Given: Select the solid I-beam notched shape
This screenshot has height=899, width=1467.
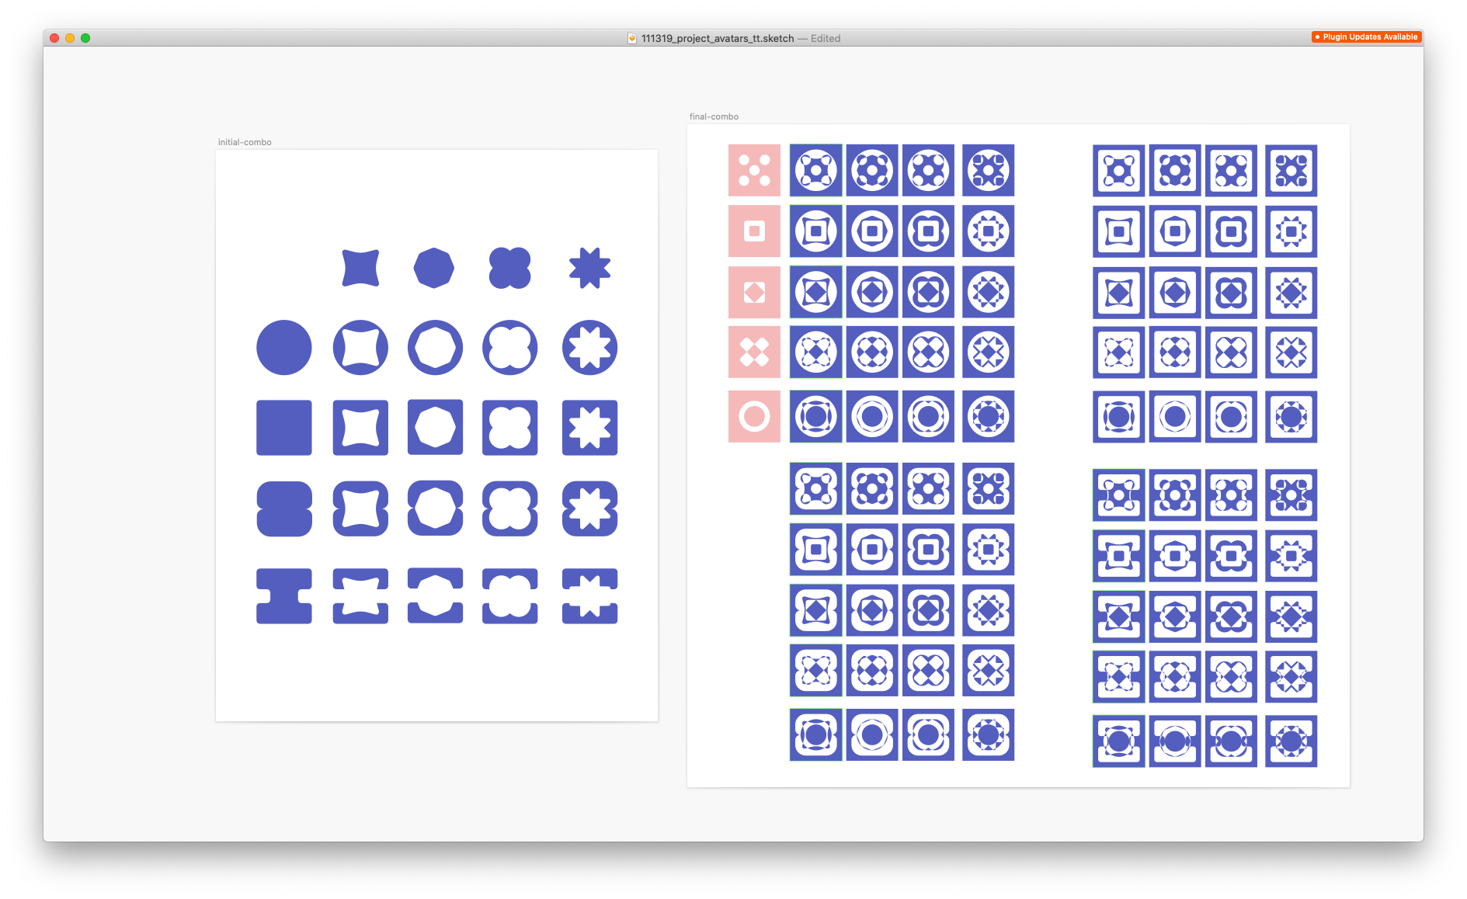Looking at the screenshot, I should [284, 595].
